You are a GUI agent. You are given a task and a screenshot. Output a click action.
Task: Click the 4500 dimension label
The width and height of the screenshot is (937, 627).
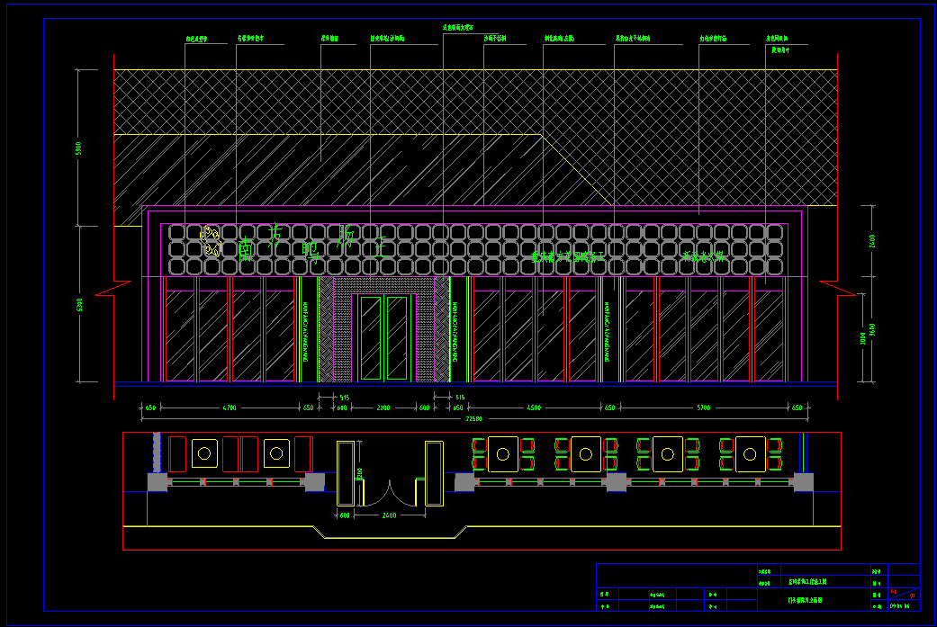pos(534,408)
